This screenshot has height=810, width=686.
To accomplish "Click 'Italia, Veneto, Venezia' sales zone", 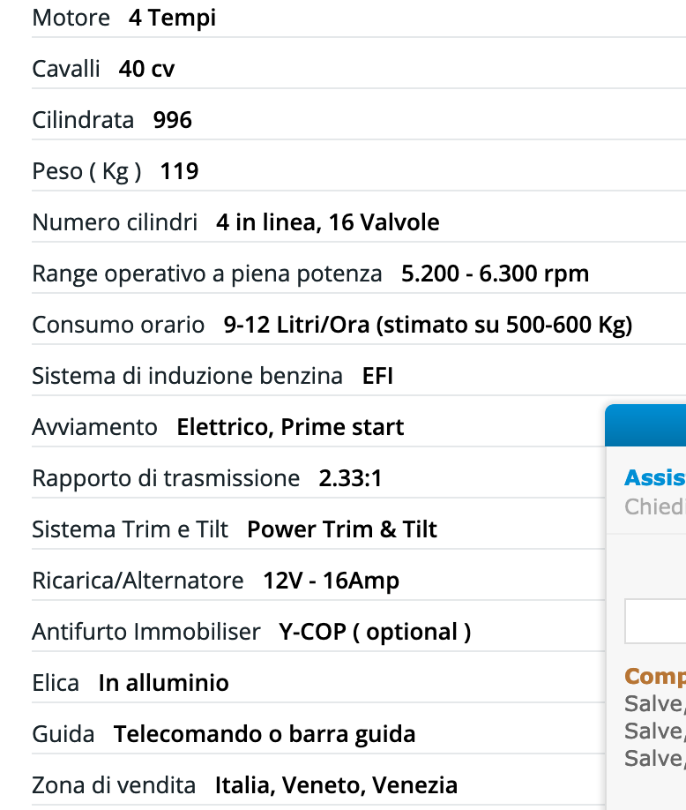I will (x=336, y=785).
